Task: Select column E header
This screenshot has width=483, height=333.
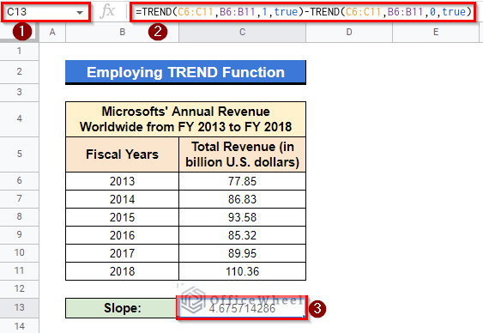Action: click(436, 32)
